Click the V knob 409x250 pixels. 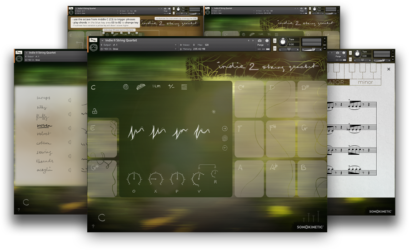pyautogui.click(x=199, y=179)
